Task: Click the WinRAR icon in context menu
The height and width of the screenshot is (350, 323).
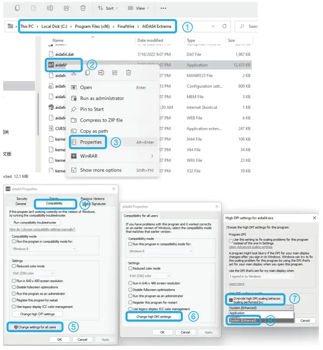Action: pos(74,156)
